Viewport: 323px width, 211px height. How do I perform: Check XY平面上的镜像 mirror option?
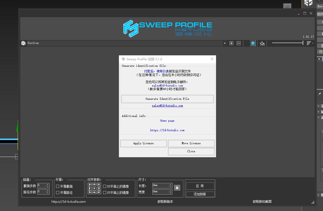(105, 193)
